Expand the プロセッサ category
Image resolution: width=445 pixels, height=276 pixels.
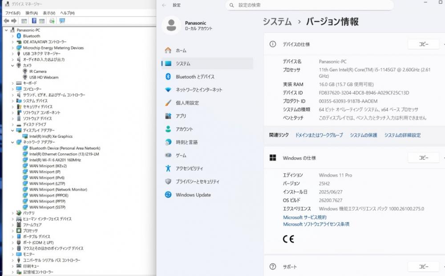12,231
